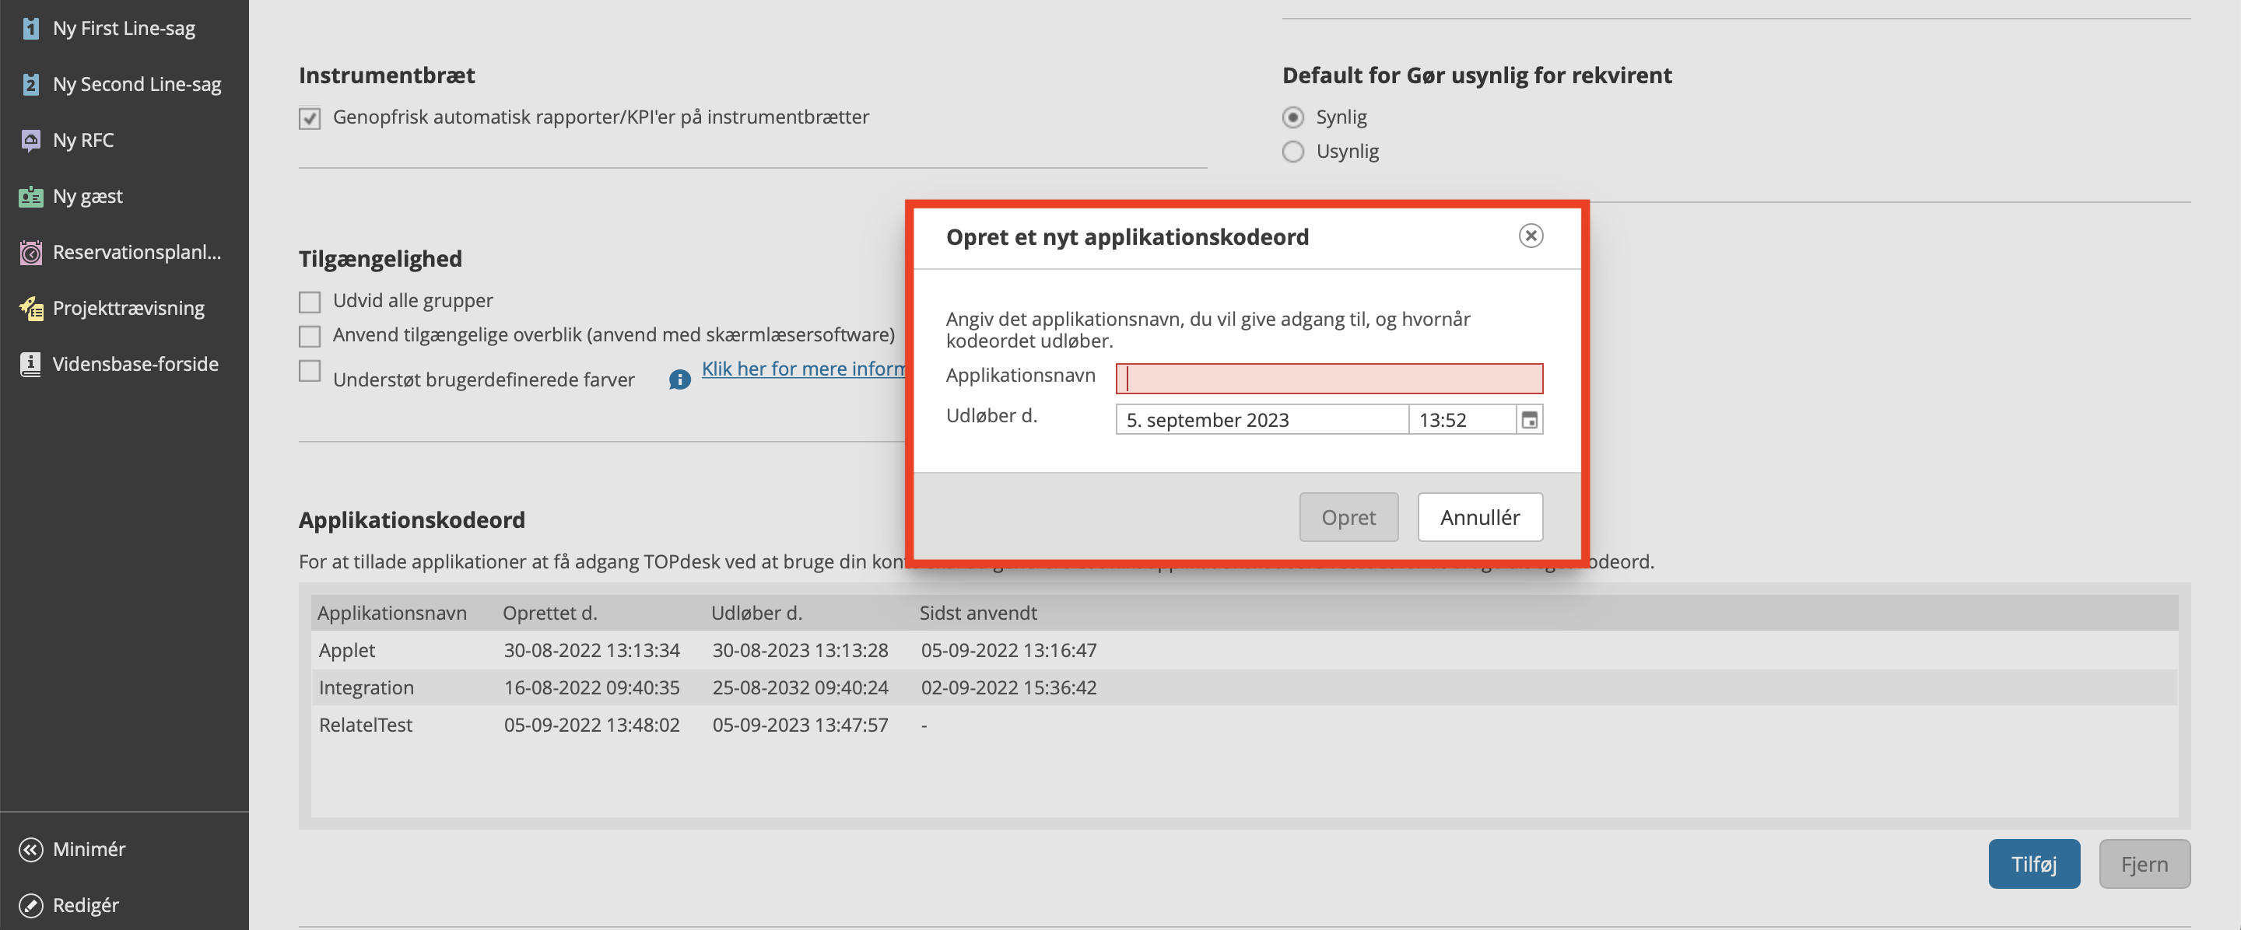Click the Ny RFC icon
The width and height of the screenshot is (2241, 930).
pos(30,140)
